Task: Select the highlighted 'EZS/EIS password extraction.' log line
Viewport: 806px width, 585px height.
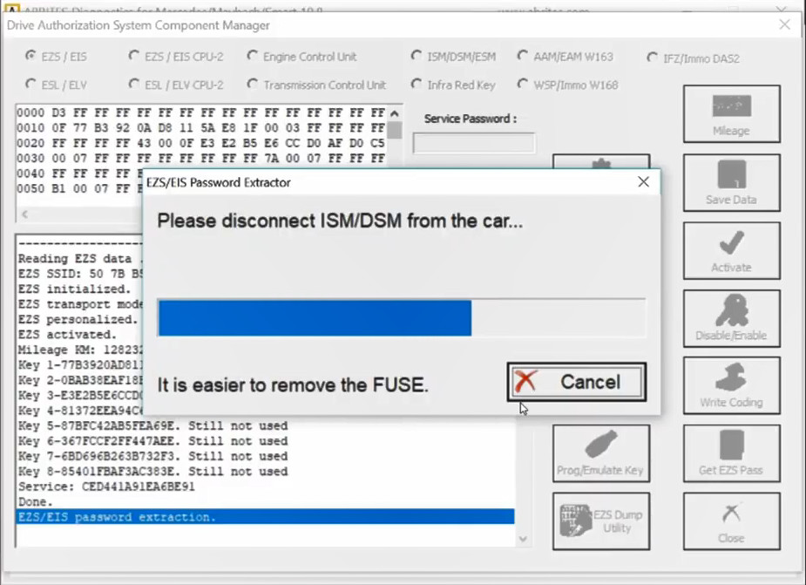Action: pyautogui.click(x=265, y=517)
